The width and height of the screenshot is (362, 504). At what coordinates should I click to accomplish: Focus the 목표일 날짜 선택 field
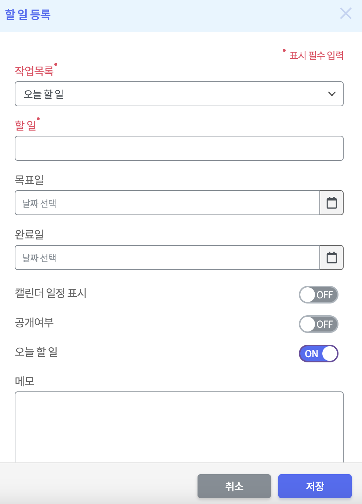(167, 203)
